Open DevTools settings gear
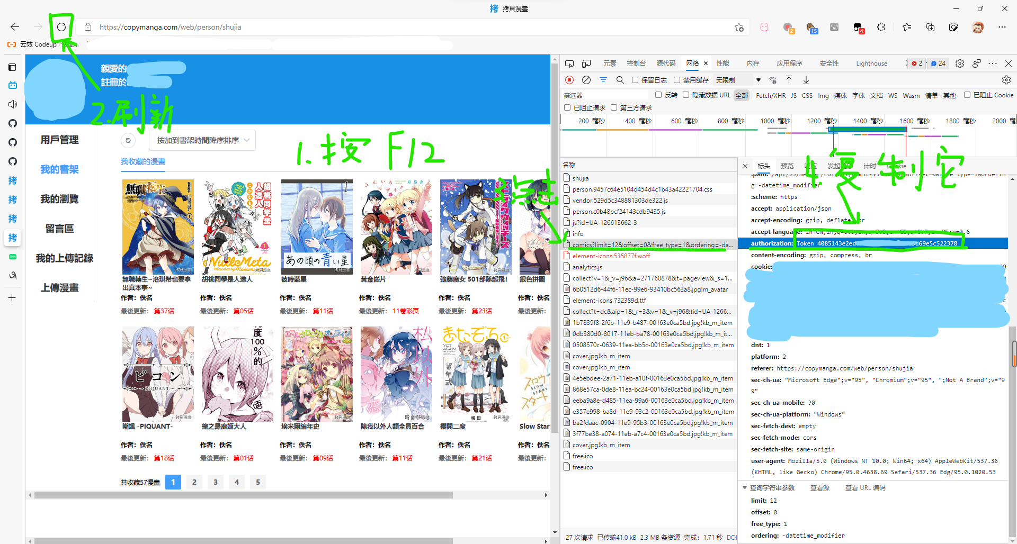The width and height of the screenshot is (1017, 544). pos(960,64)
